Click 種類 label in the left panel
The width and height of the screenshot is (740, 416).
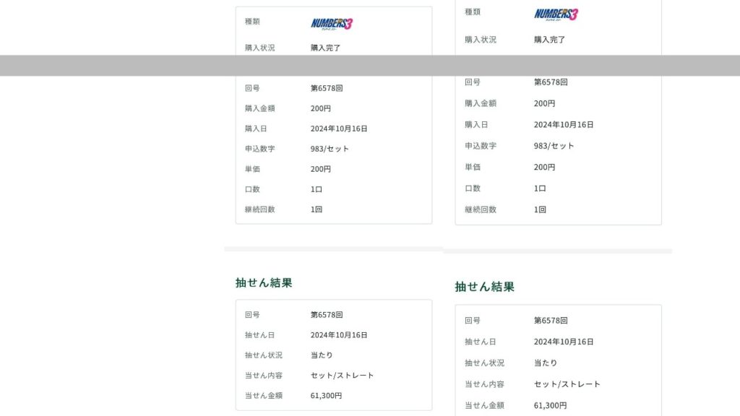coord(252,22)
